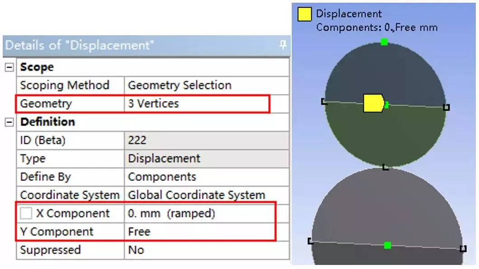Edit the Y Component value Free

point(207,231)
